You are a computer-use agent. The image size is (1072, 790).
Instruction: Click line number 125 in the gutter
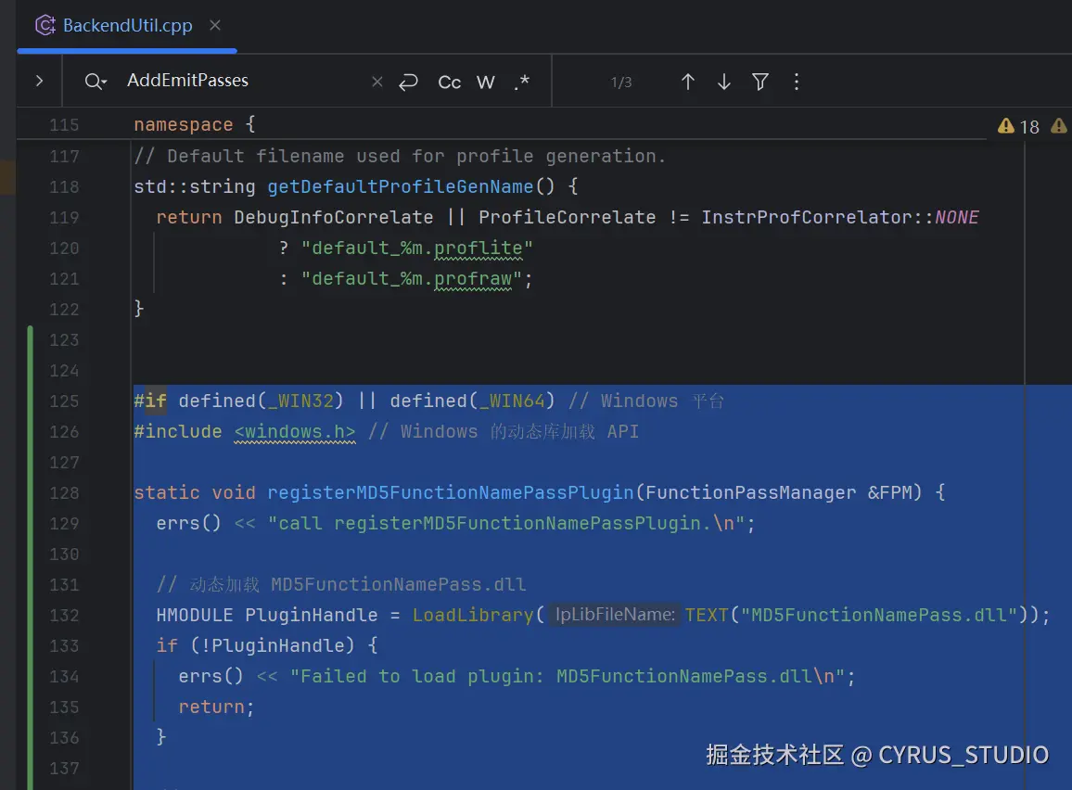64,401
